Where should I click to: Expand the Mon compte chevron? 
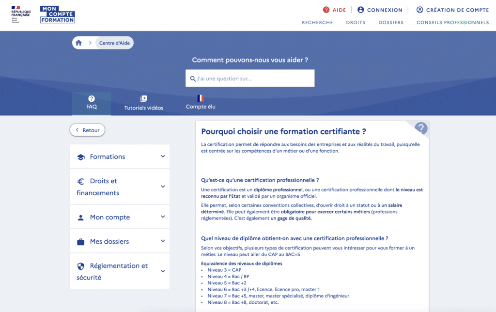pos(163,217)
